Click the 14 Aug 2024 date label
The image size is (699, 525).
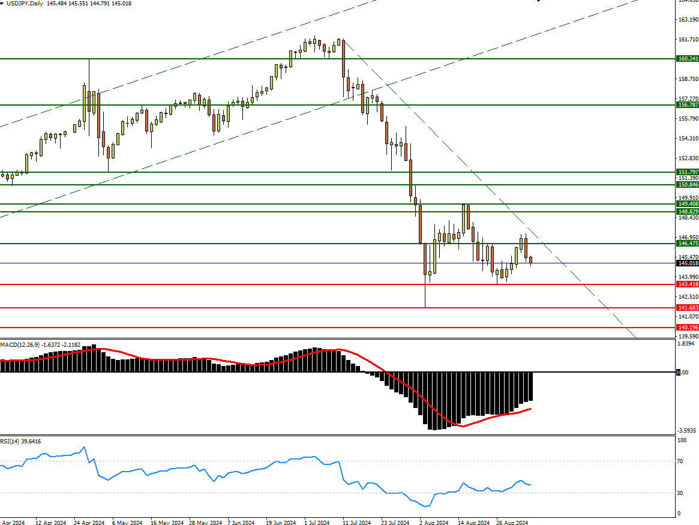(473, 523)
